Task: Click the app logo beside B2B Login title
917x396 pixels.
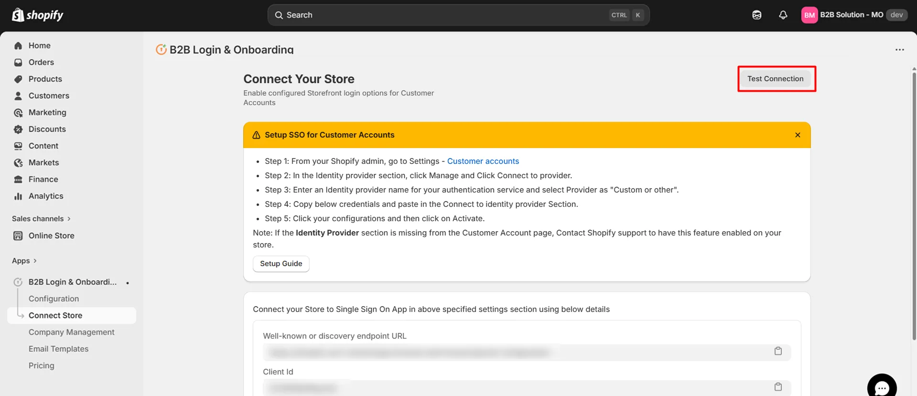Action: click(161, 50)
